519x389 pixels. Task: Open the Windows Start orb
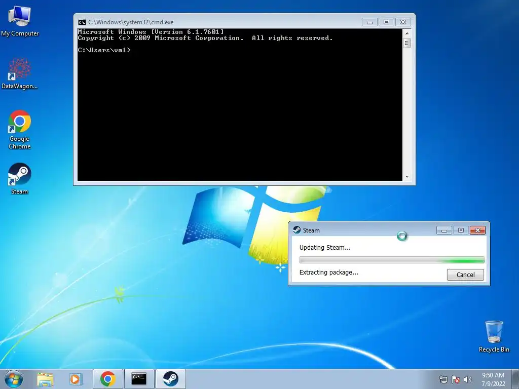coord(14,379)
